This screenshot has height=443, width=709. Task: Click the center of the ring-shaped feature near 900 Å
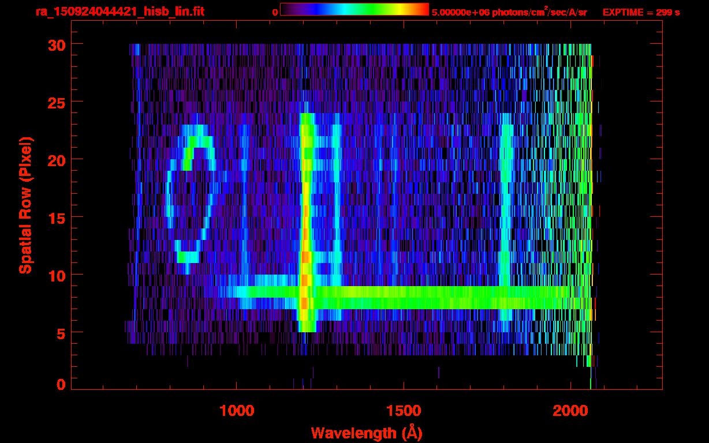pyautogui.click(x=191, y=196)
